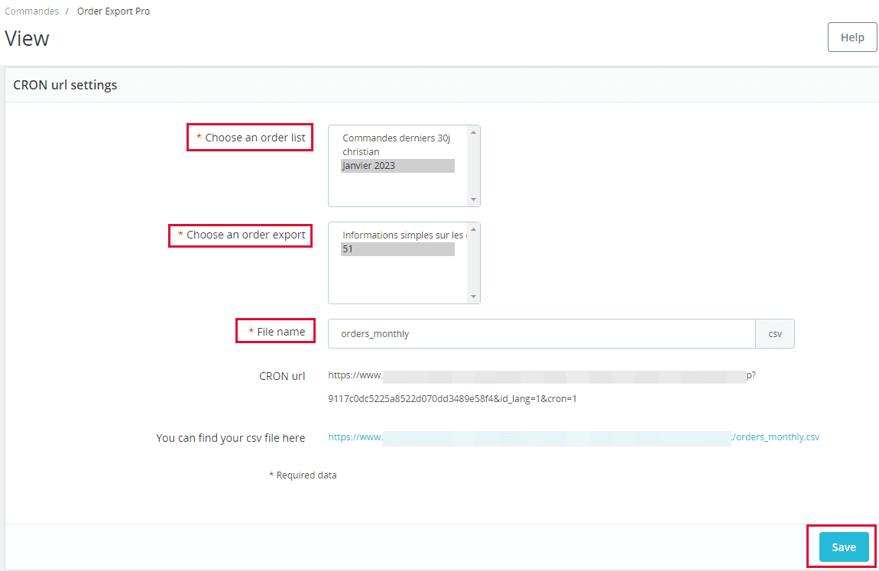
Task: Select 'christian' in order list
Action: coord(397,152)
